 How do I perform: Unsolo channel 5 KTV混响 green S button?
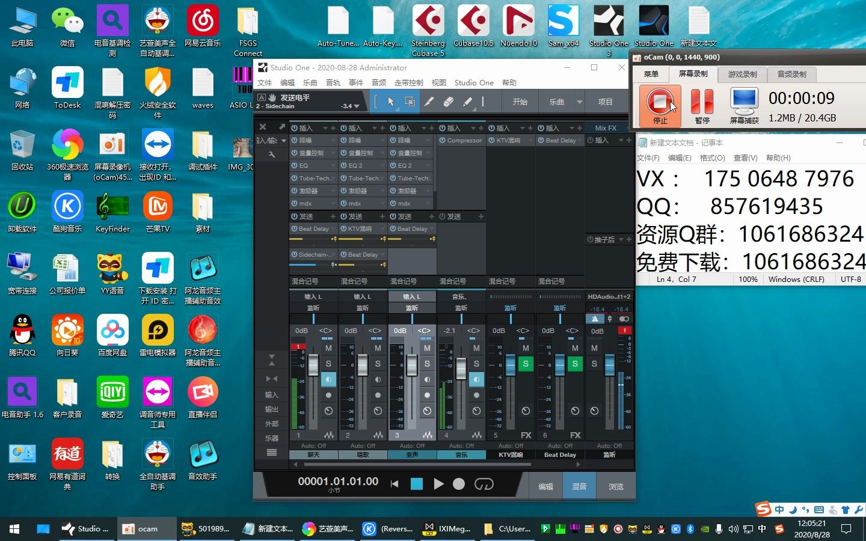526,364
